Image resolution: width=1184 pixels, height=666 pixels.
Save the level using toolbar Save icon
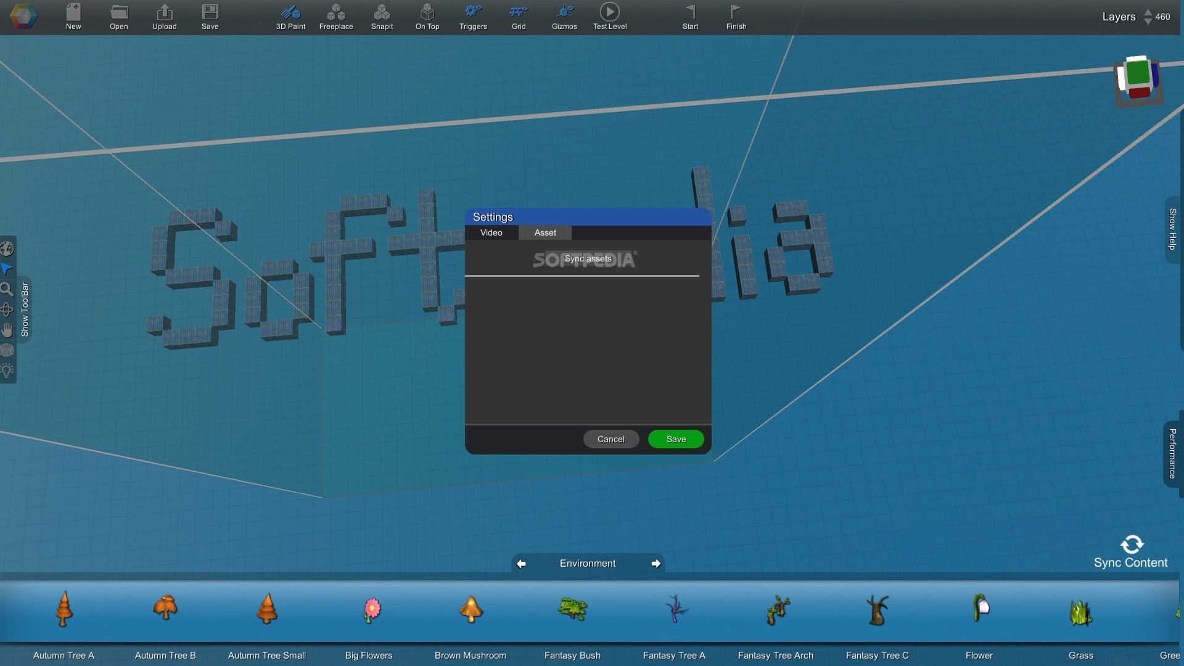(210, 17)
